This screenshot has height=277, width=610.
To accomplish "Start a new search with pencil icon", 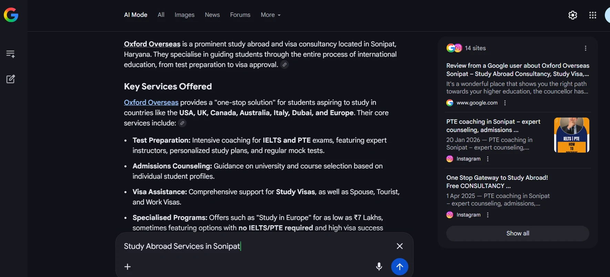I will tap(11, 79).
